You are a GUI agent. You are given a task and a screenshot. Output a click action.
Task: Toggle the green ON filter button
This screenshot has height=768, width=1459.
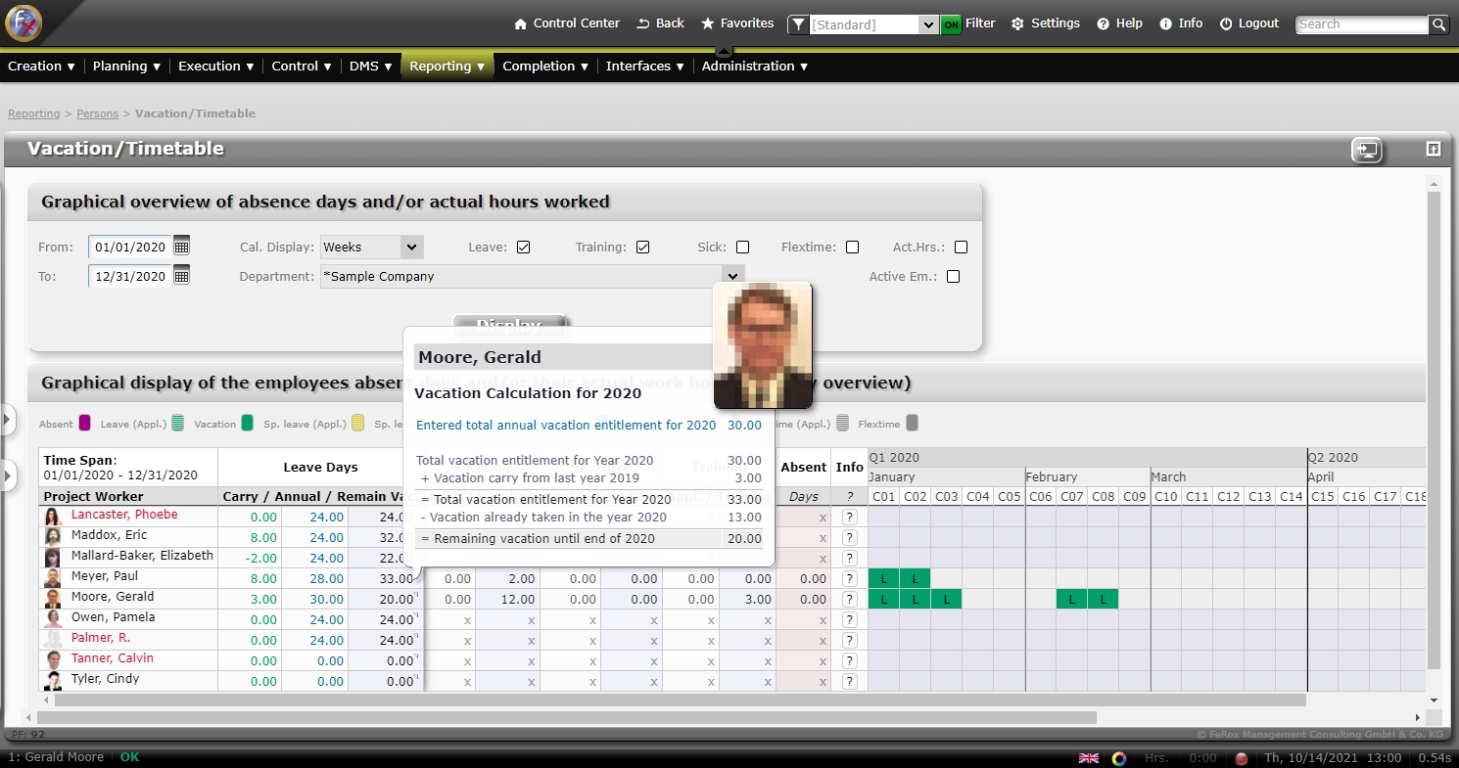point(951,24)
